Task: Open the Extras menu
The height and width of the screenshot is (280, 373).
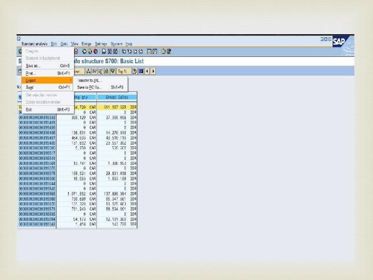Action: 87,44
